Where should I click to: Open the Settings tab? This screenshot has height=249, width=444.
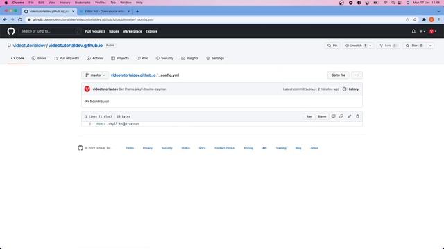(215, 58)
